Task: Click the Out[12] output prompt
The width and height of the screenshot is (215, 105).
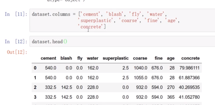Action: pyautogui.click(x=17, y=52)
